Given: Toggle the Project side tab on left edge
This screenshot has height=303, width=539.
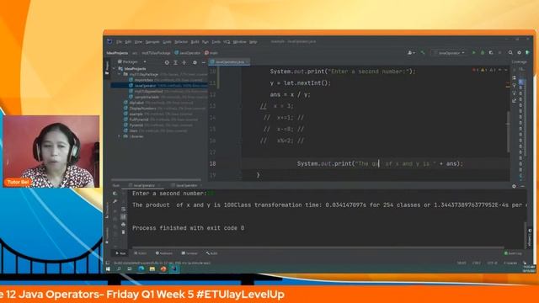Looking at the screenshot, I should tap(107, 67).
